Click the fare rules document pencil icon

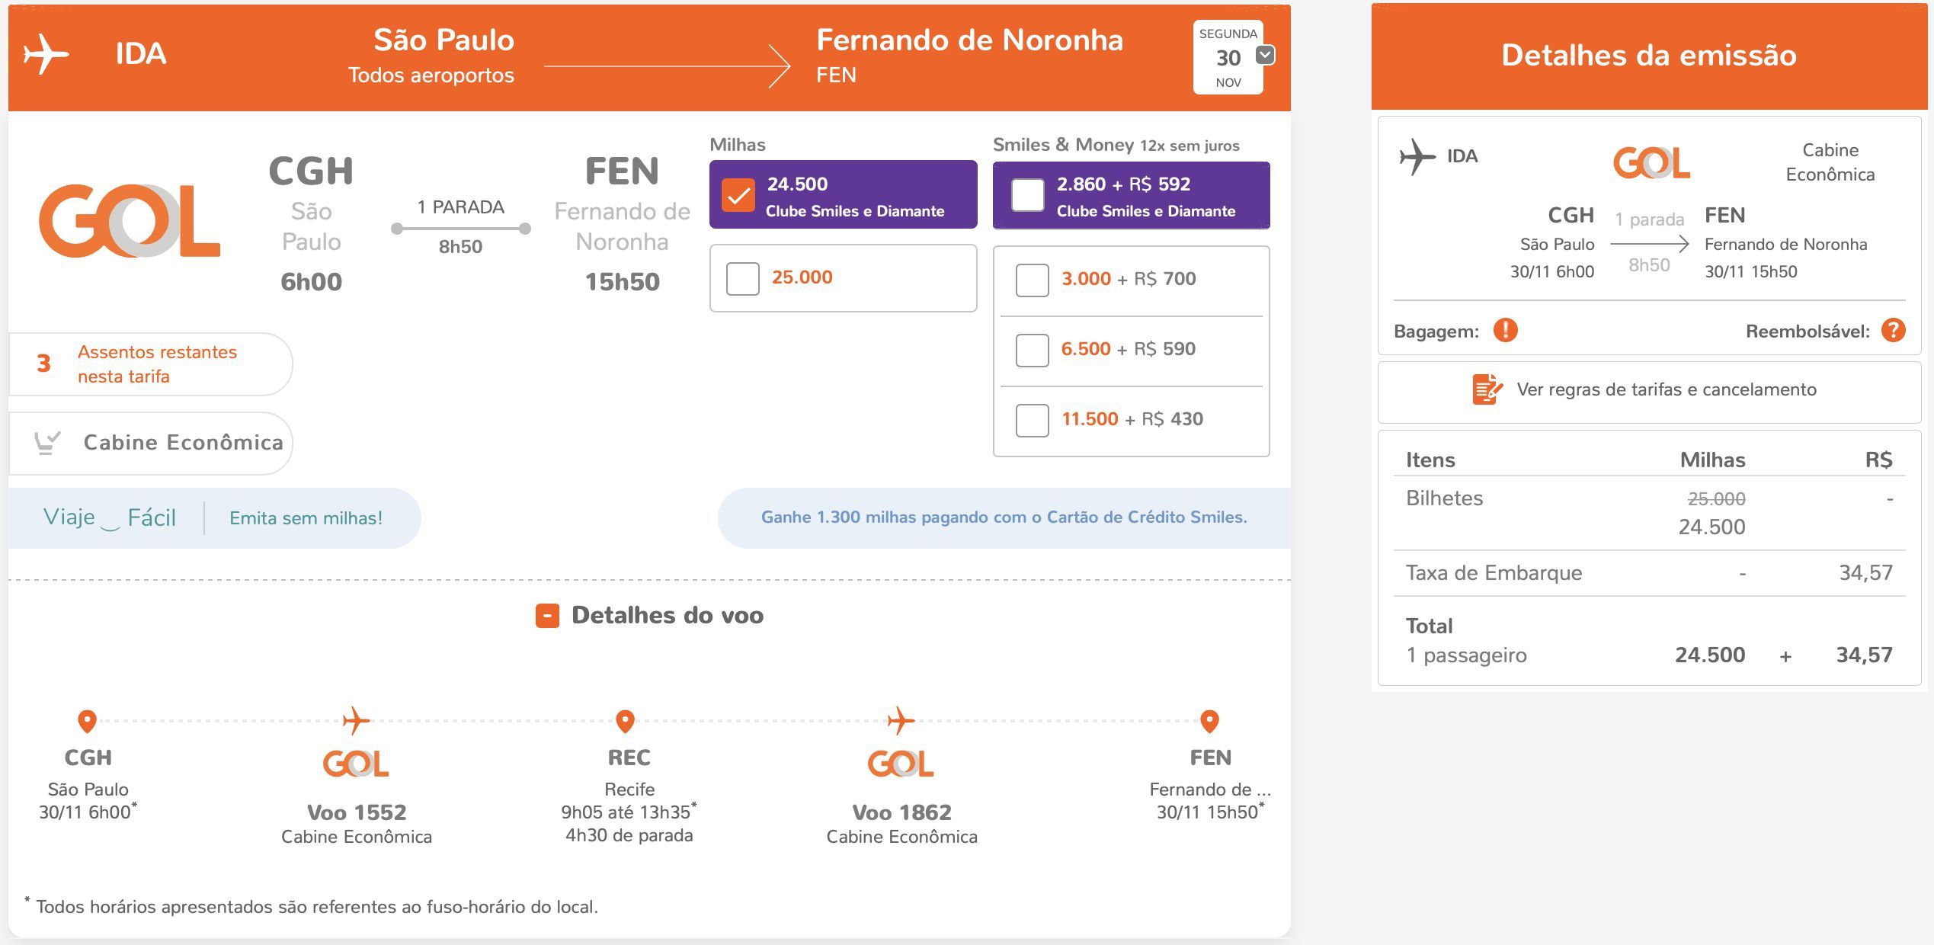[1487, 389]
